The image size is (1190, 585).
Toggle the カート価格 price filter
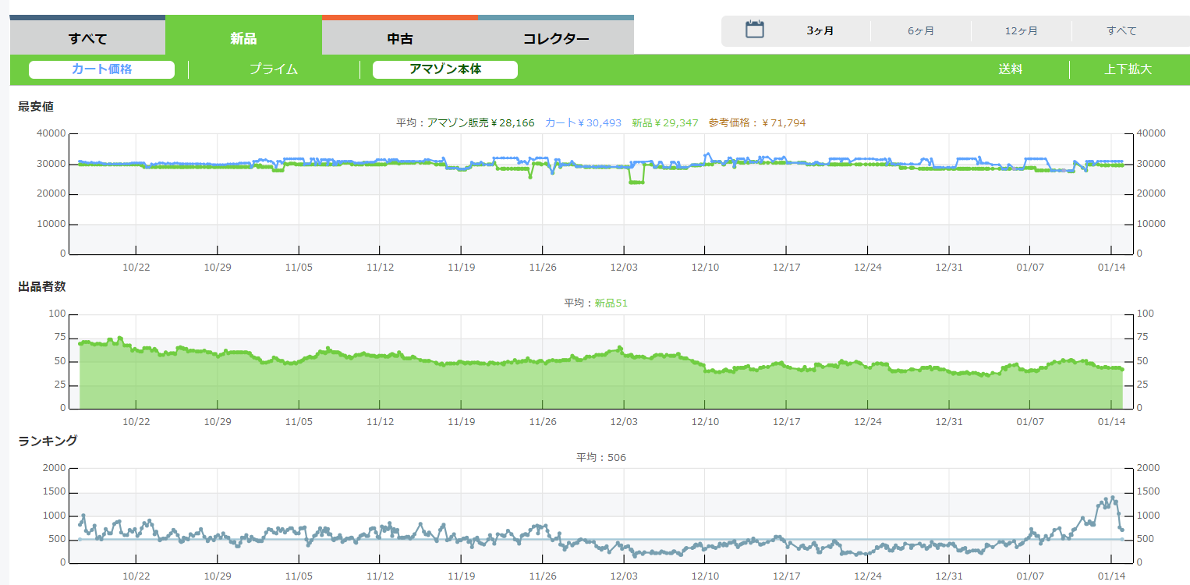(101, 69)
